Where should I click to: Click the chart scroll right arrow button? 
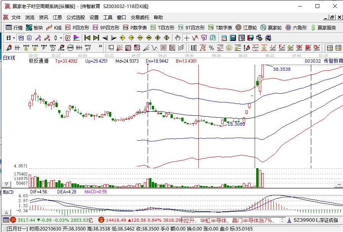pos(339,185)
